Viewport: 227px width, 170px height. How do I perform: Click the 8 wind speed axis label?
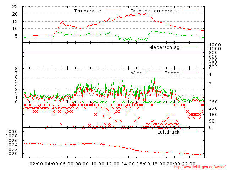pos(16,68)
